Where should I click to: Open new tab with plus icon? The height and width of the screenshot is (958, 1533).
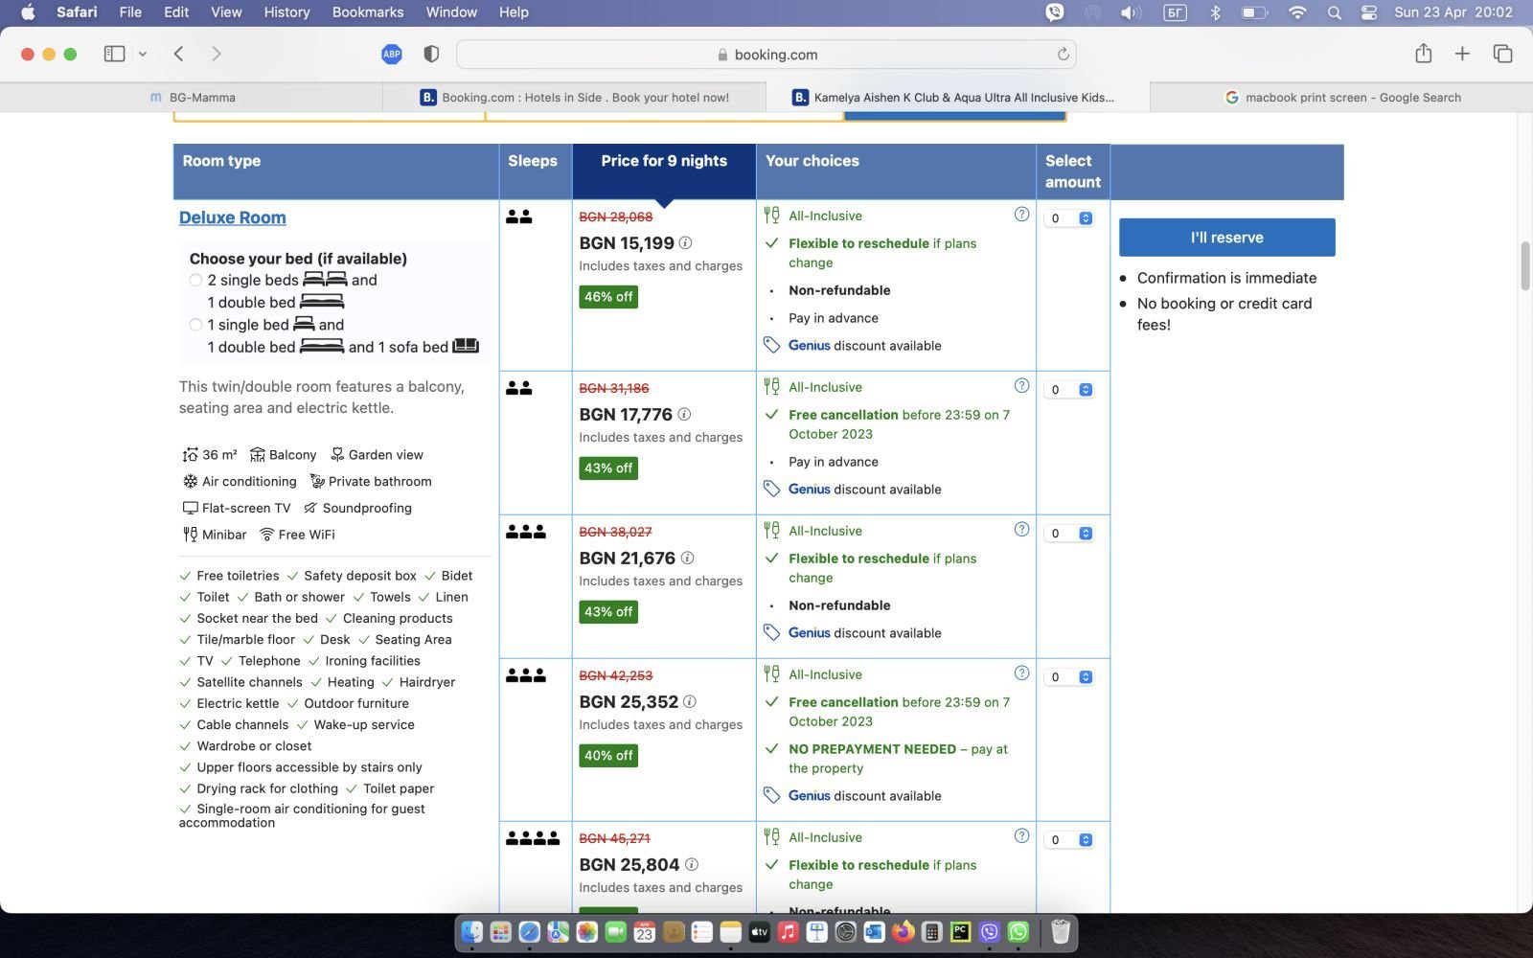click(x=1462, y=55)
